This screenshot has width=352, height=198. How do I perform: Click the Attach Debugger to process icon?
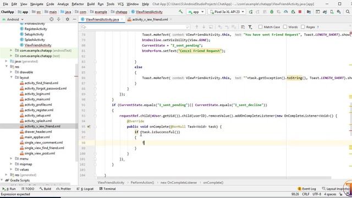(x=293, y=12)
